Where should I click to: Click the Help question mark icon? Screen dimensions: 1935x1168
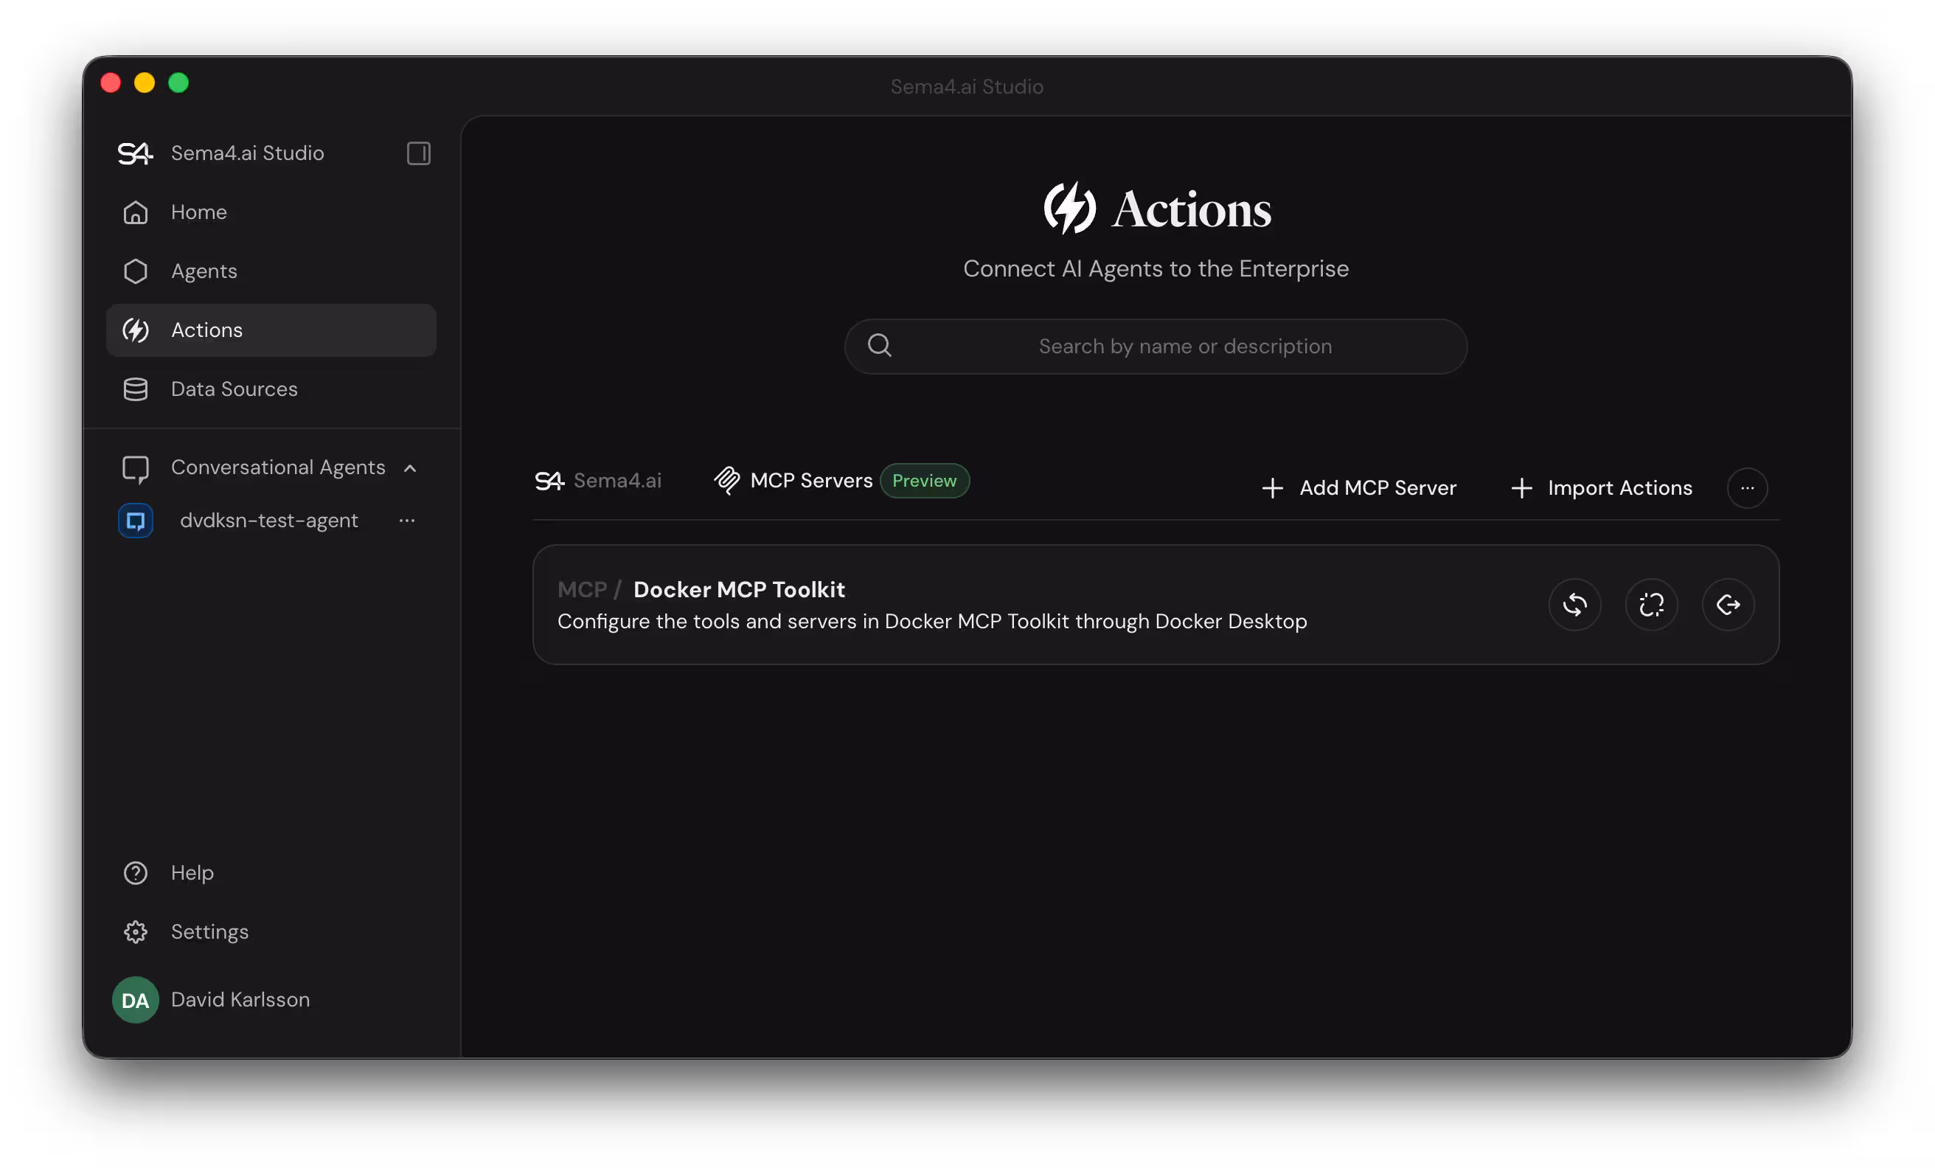coord(135,872)
